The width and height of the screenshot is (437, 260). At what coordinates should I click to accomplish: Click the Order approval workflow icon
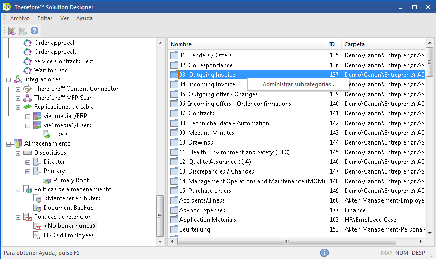[28, 43]
